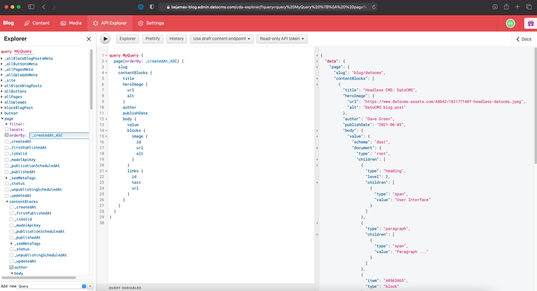The width and height of the screenshot is (537, 291).
Task: Click the add plus button beside Query selector
Action: [x=90, y=286]
